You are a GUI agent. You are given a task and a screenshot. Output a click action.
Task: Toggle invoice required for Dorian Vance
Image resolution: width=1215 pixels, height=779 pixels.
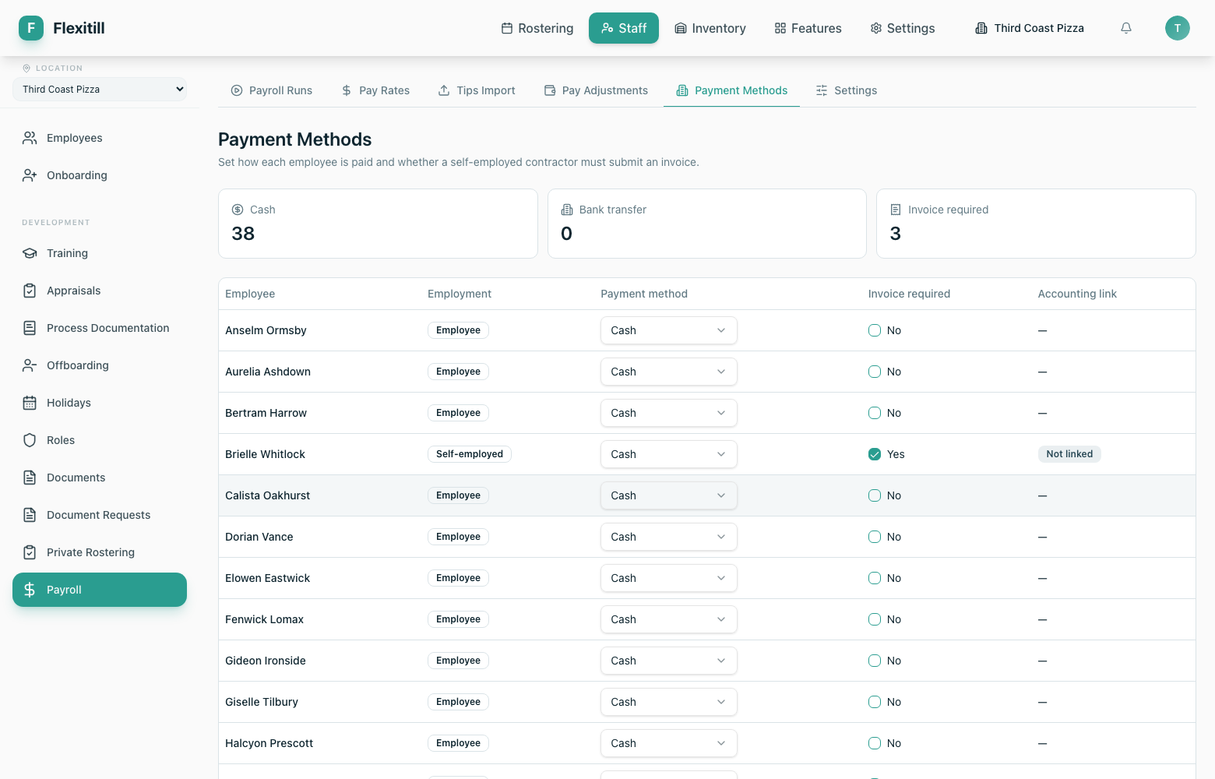click(x=875, y=537)
